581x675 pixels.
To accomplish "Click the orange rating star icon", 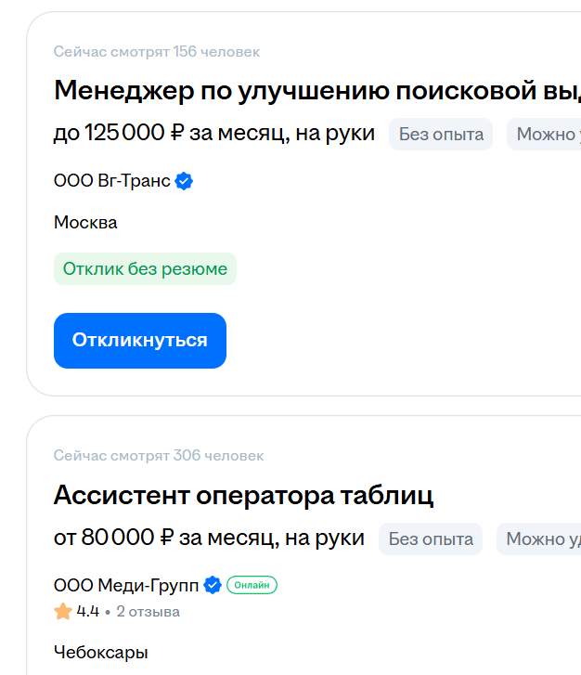I will coord(63,612).
